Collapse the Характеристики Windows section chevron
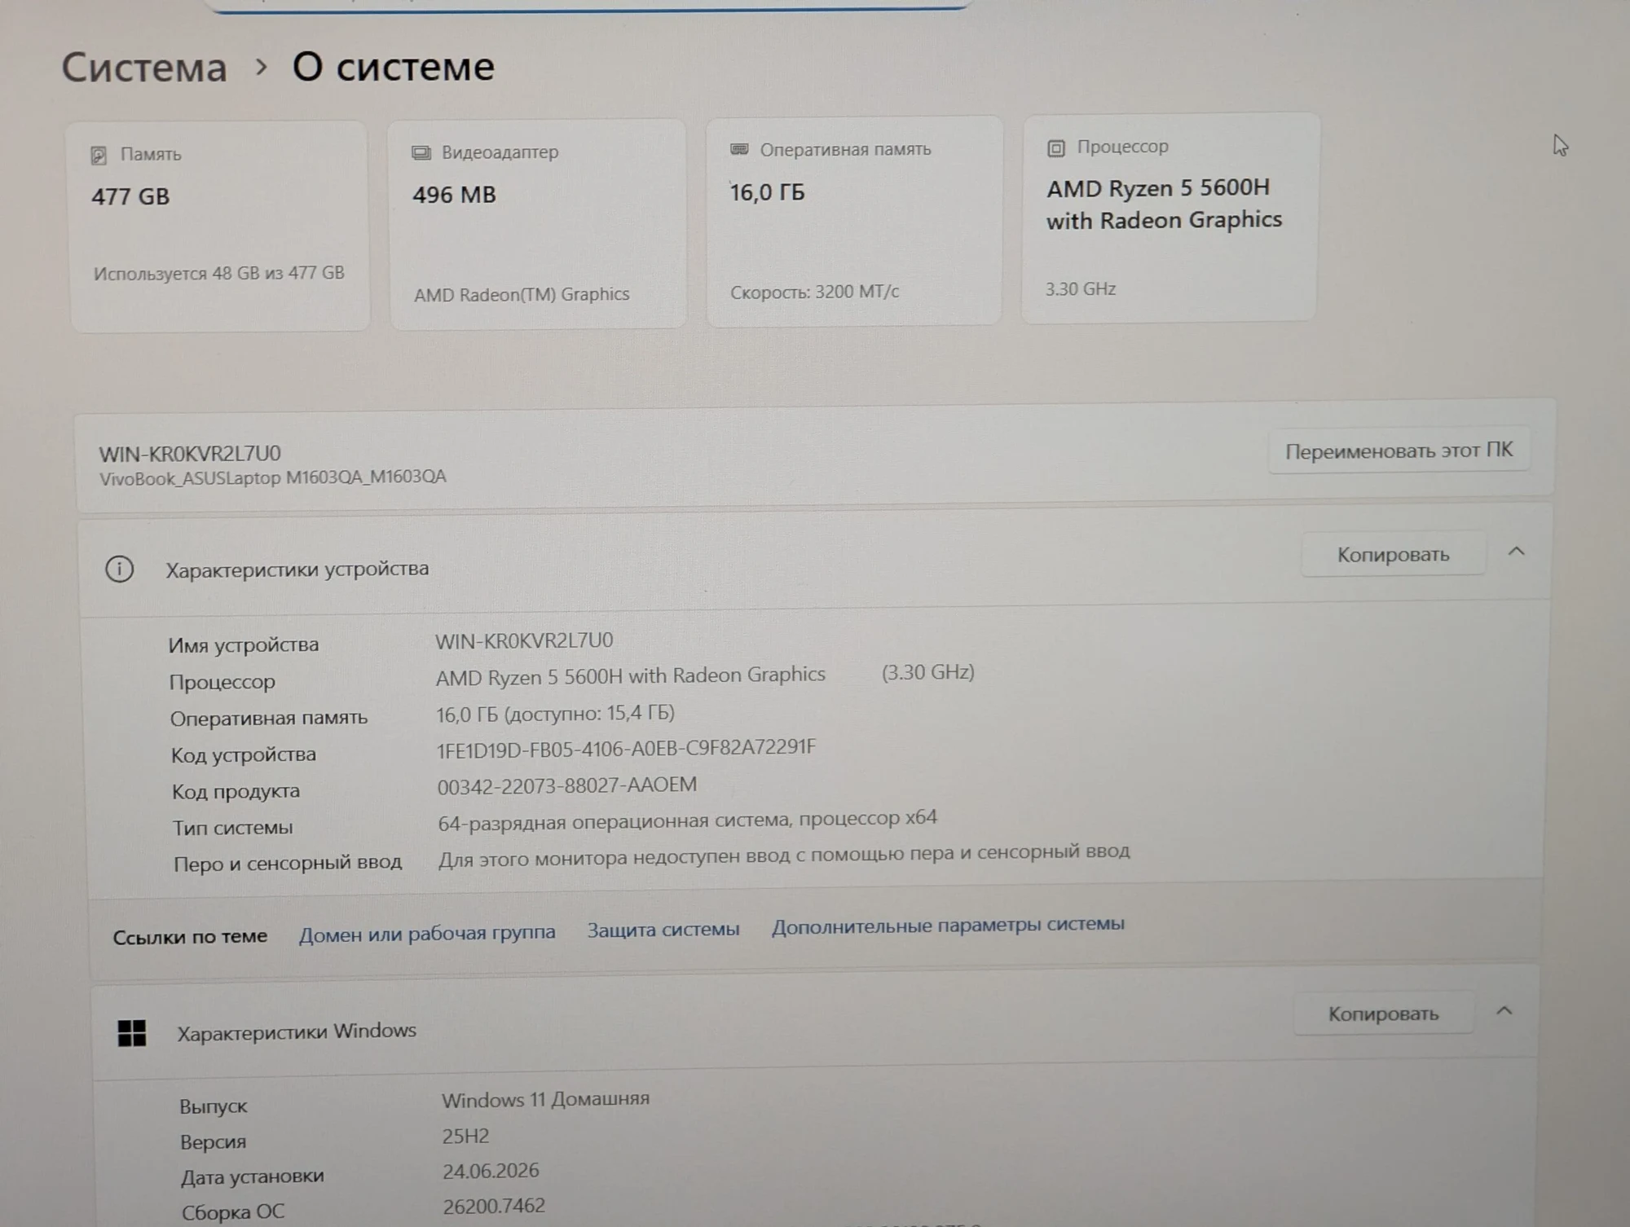Viewport: 1630px width, 1227px height. 1504,1011
